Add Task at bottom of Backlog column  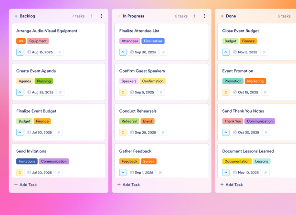point(26,184)
